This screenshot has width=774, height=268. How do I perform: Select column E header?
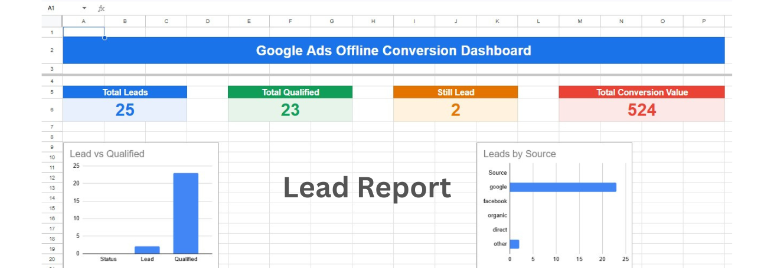point(249,21)
